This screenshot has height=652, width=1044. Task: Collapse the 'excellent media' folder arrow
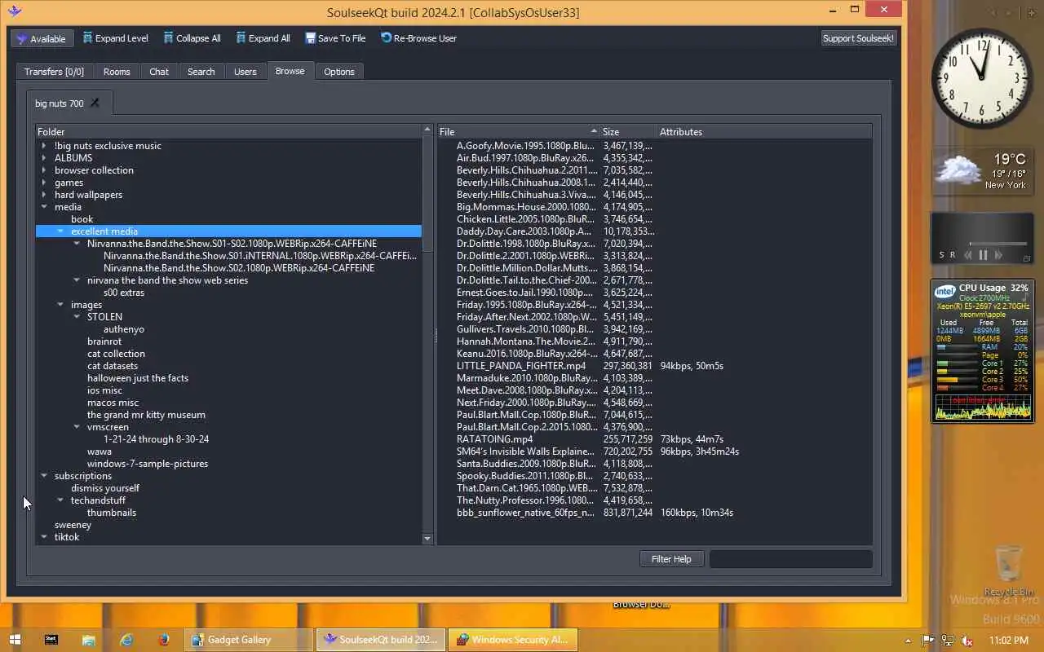[x=60, y=231]
